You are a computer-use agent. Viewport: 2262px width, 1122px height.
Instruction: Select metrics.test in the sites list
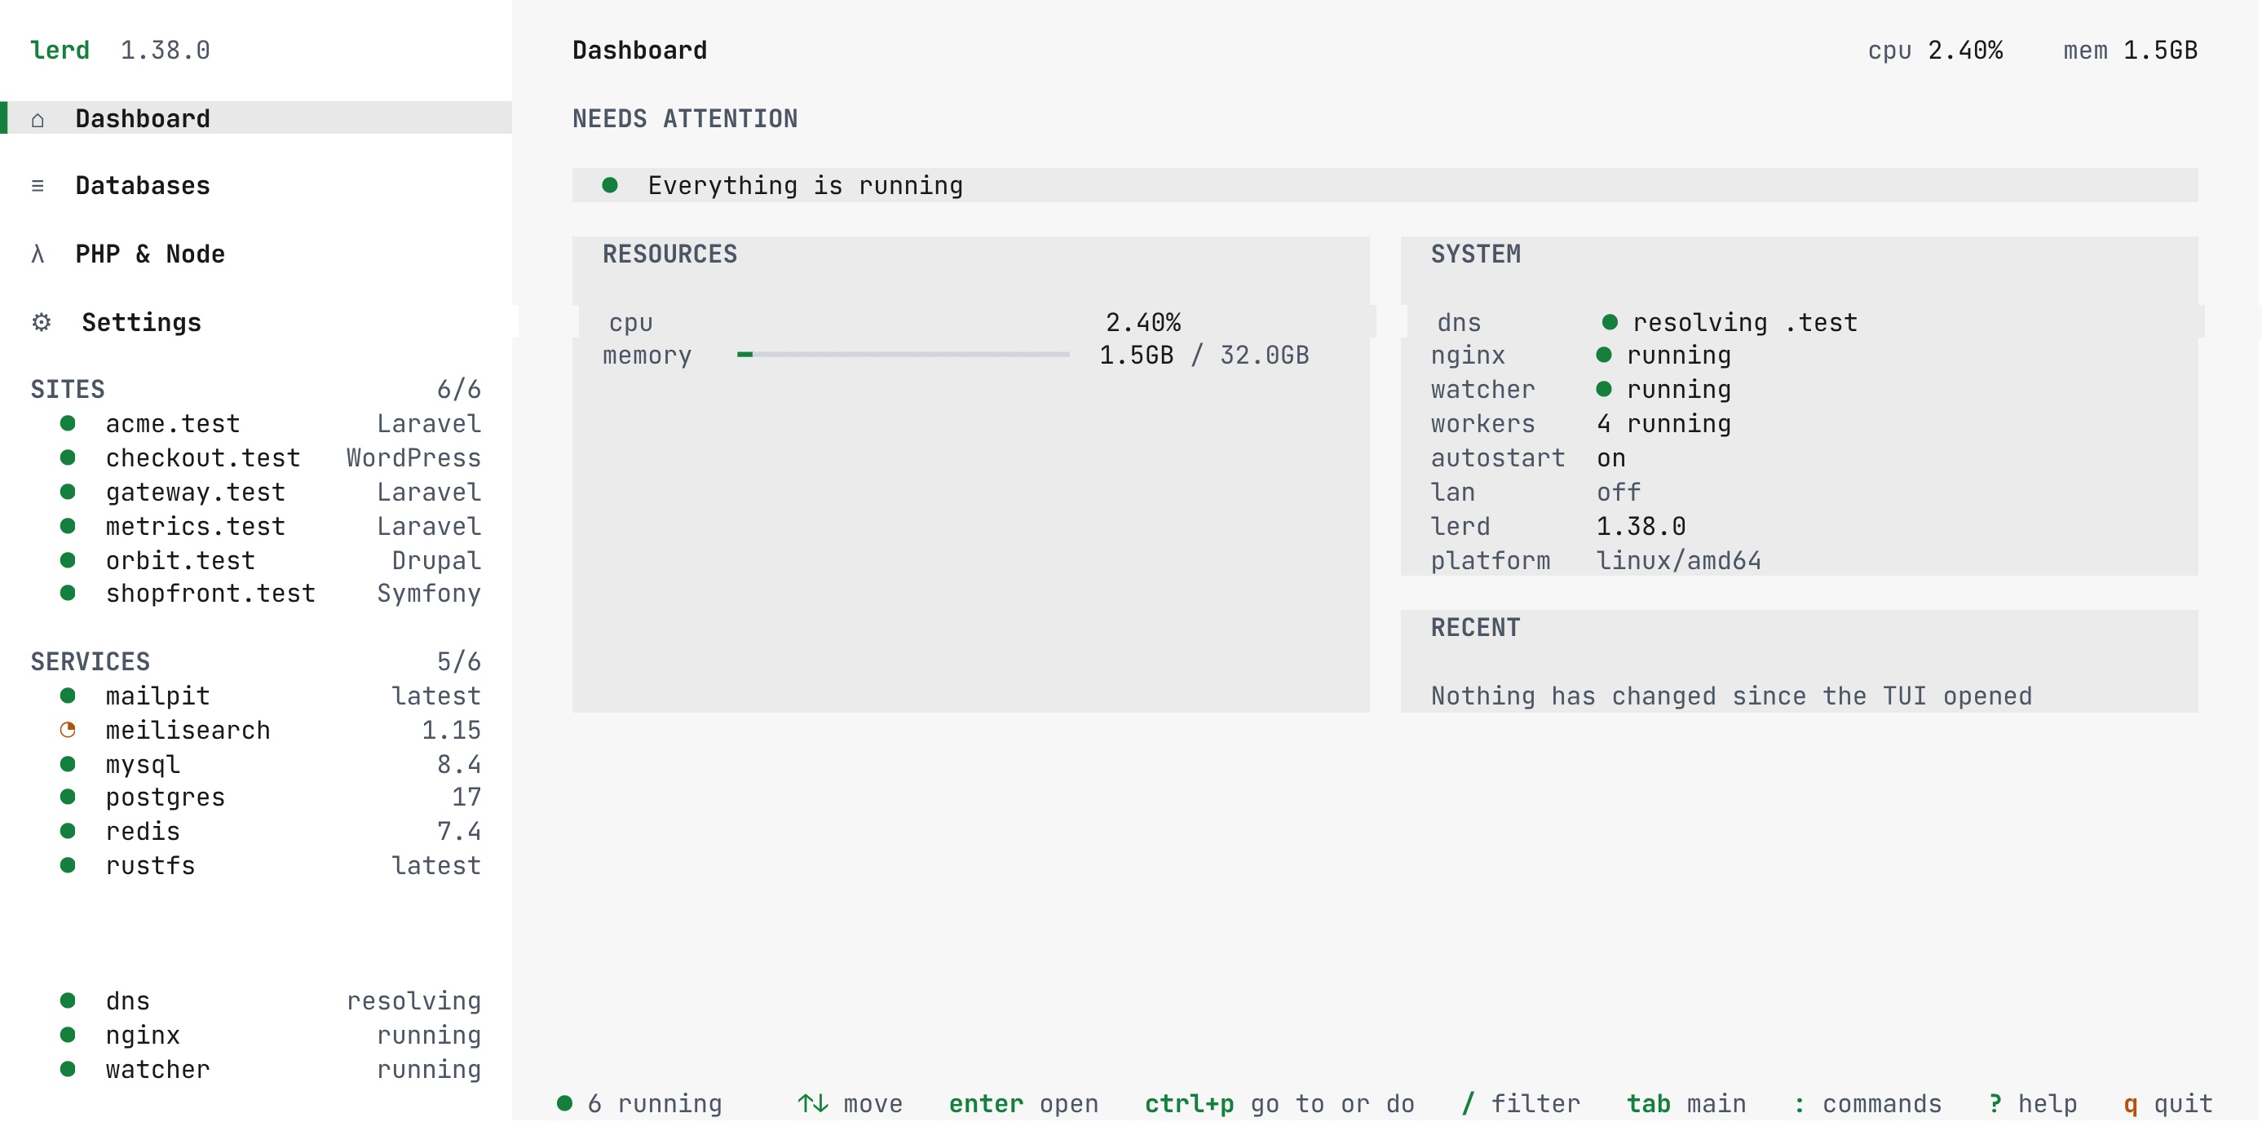[x=255, y=527]
